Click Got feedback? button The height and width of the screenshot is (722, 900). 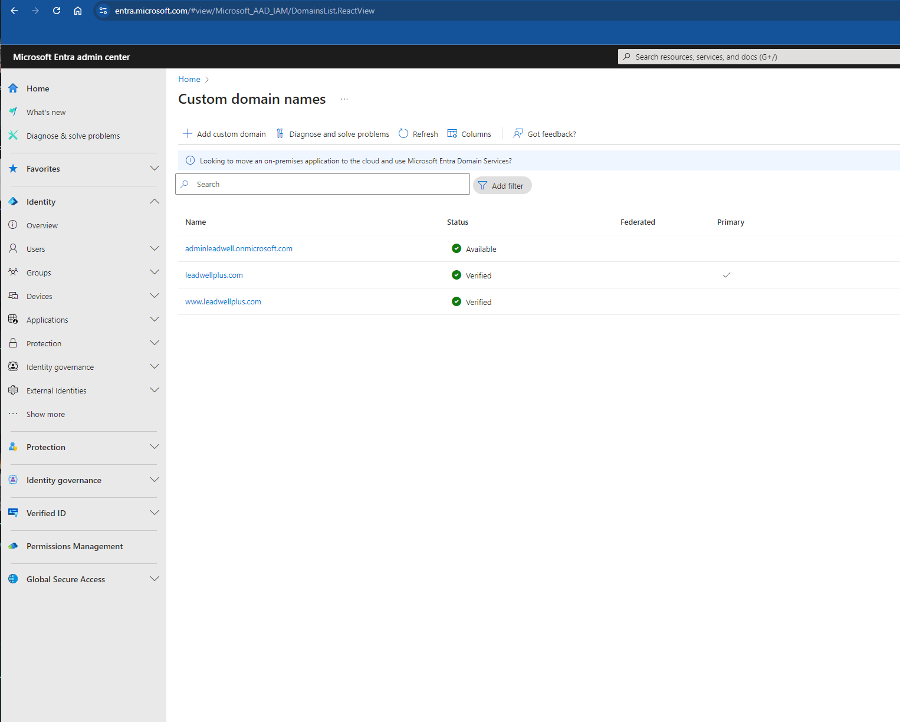point(544,134)
